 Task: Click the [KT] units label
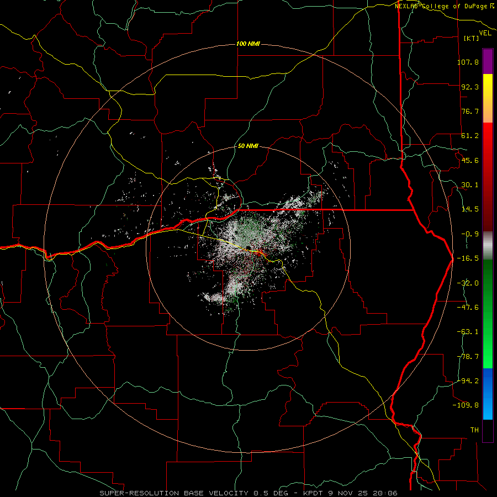click(x=472, y=38)
